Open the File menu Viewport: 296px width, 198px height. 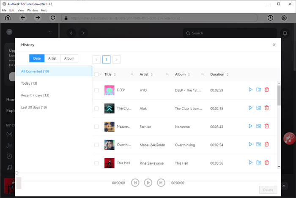(x=4, y=10)
